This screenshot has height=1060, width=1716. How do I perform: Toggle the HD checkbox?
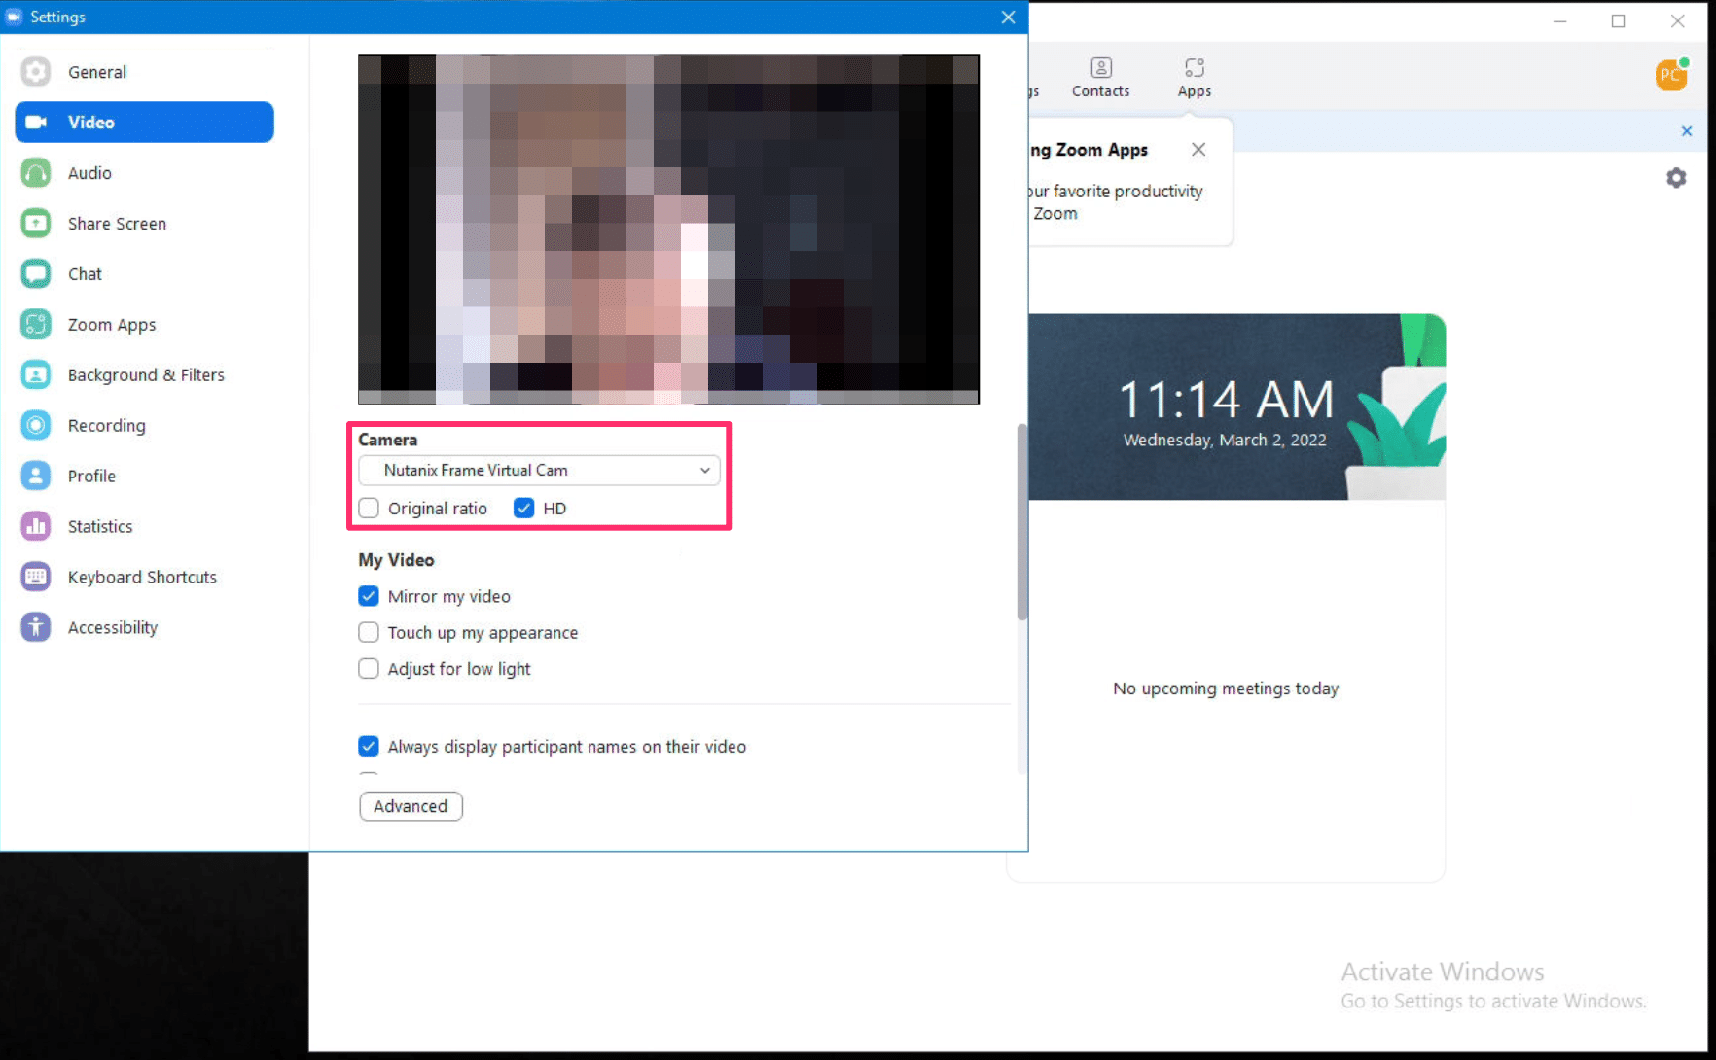pos(523,508)
